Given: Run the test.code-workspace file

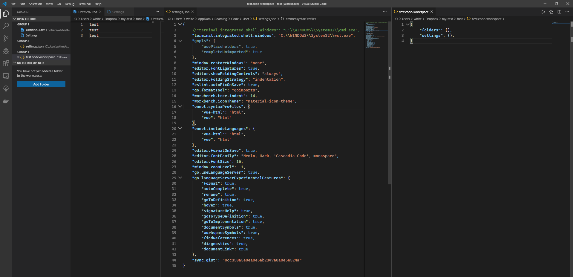Looking at the screenshot, I should pyautogui.click(x=543, y=12).
